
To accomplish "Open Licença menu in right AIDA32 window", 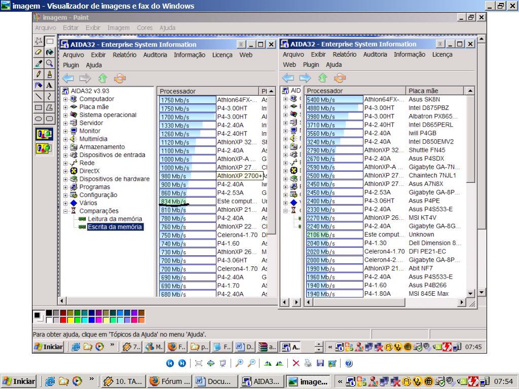I will click(442, 55).
